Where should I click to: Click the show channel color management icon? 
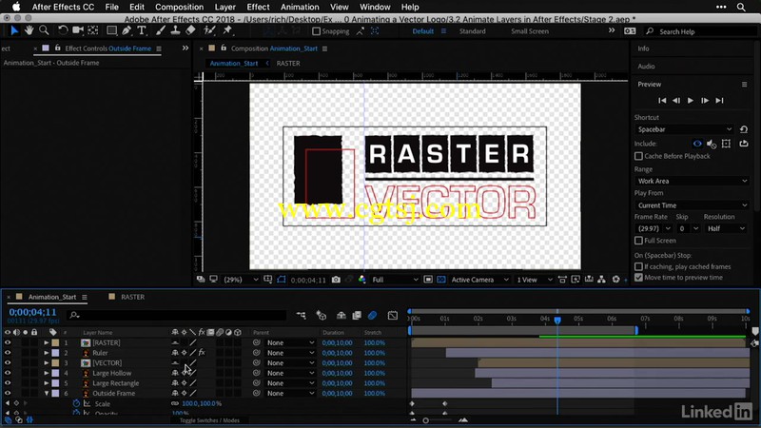point(362,280)
